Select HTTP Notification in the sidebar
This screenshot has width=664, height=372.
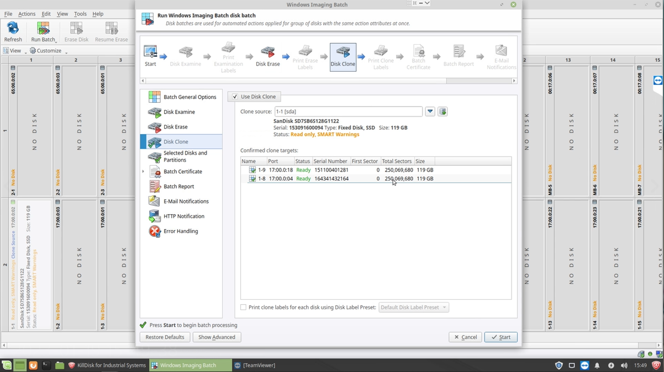(182, 216)
